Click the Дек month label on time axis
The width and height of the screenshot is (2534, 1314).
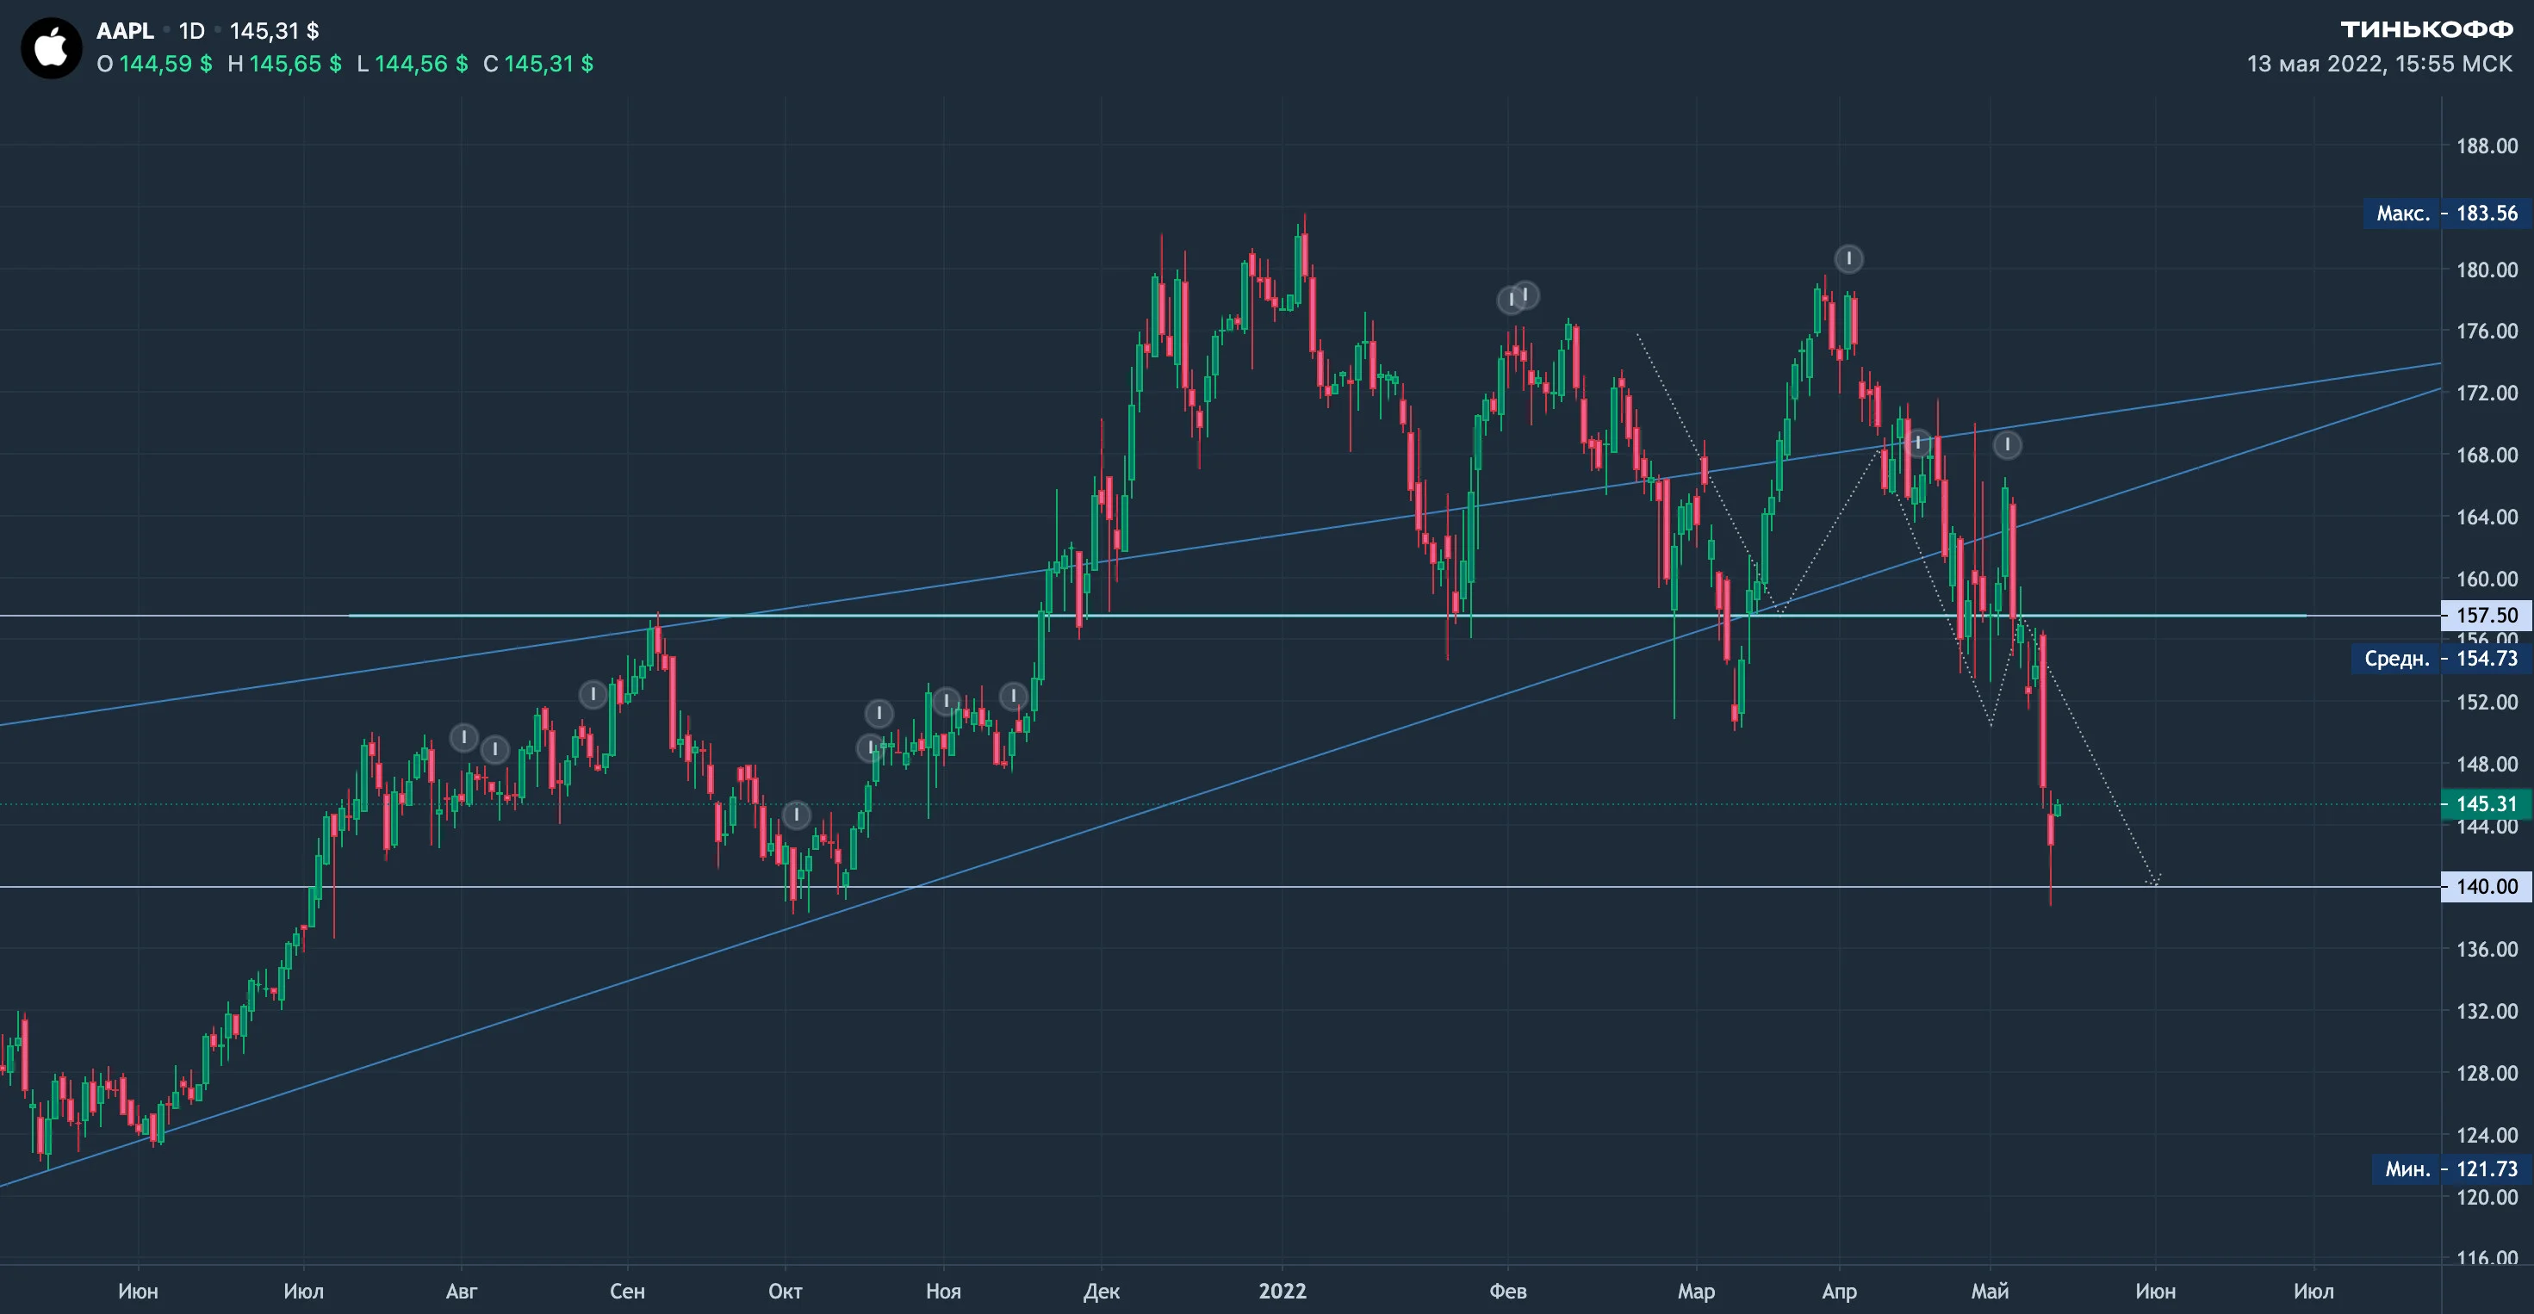tap(1102, 1292)
